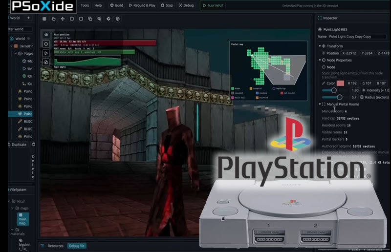391x252 pixels.
Task: Click the vertical Delete button
Action: (33, 167)
